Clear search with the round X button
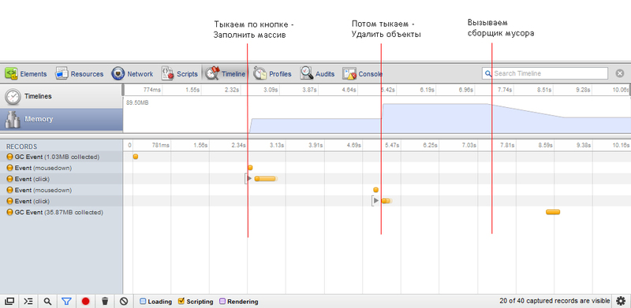Image resolution: width=631 pixels, height=308 pixels. coord(620,73)
